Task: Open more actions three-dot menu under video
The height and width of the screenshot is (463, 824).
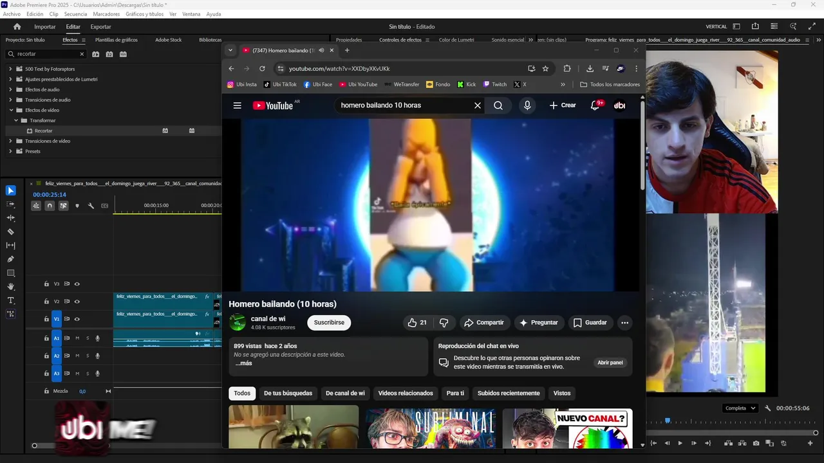Action: [624, 322]
